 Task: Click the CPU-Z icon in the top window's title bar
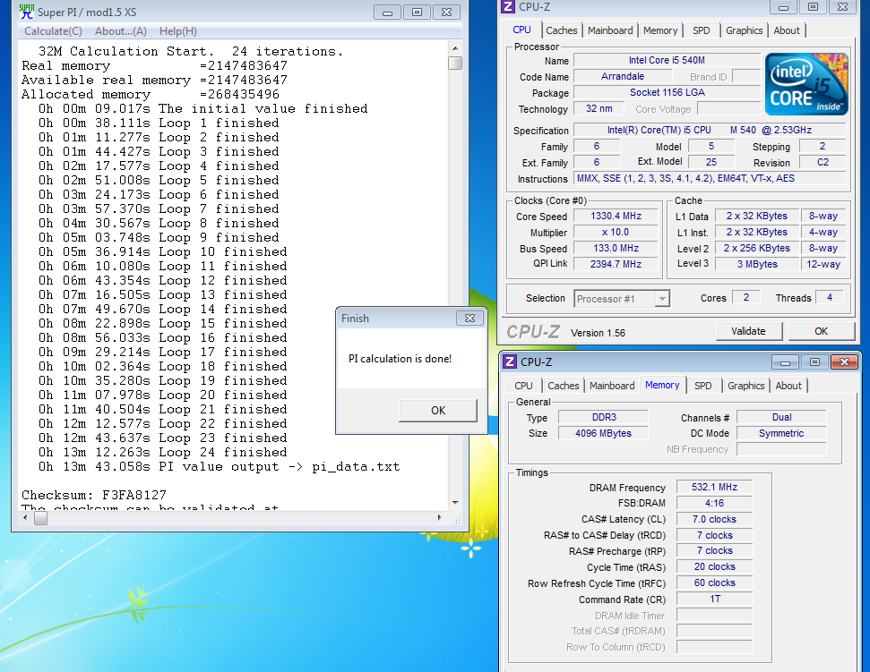click(507, 6)
